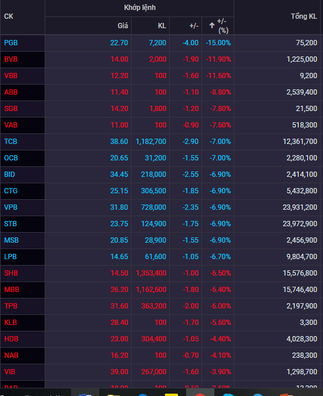Image resolution: width=323 pixels, height=396 pixels.
Task: Select the STB ticker symbol
Action: [x=11, y=223]
